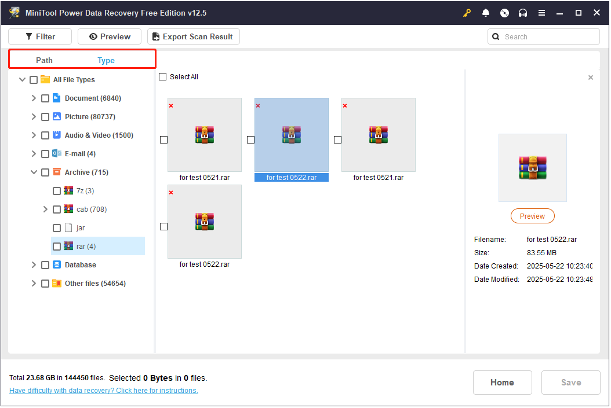Click the WinRAR icon in preview pane
Viewport: 611px width, 408px height.
[x=532, y=168]
